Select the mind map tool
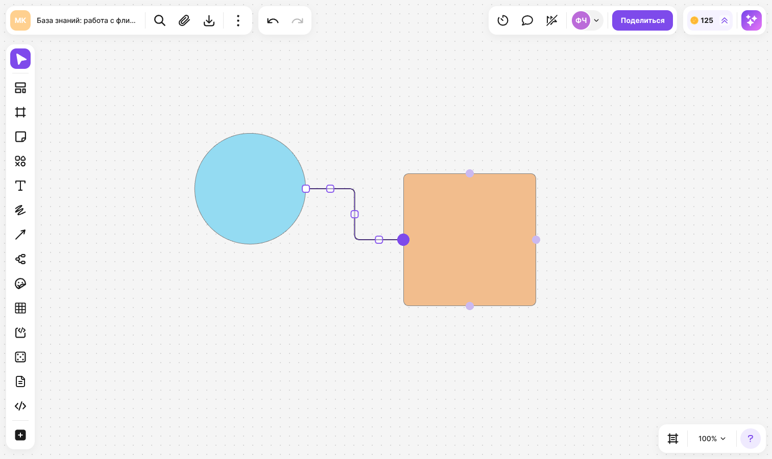Image resolution: width=772 pixels, height=459 pixels. coord(20,259)
